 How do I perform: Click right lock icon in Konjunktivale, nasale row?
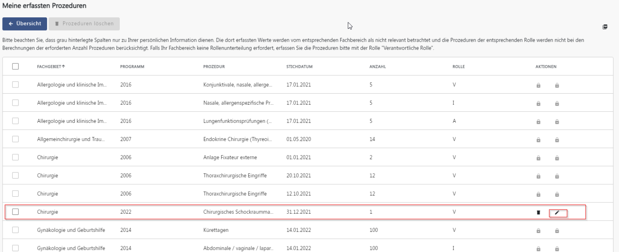pos(557,85)
